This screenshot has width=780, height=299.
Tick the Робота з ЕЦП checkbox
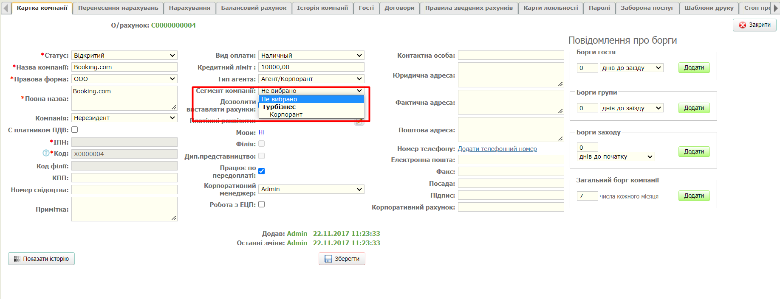pyautogui.click(x=262, y=204)
